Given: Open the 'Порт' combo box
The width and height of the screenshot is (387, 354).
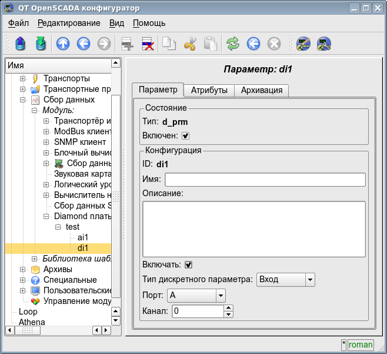Looking at the screenshot, I should (196, 295).
